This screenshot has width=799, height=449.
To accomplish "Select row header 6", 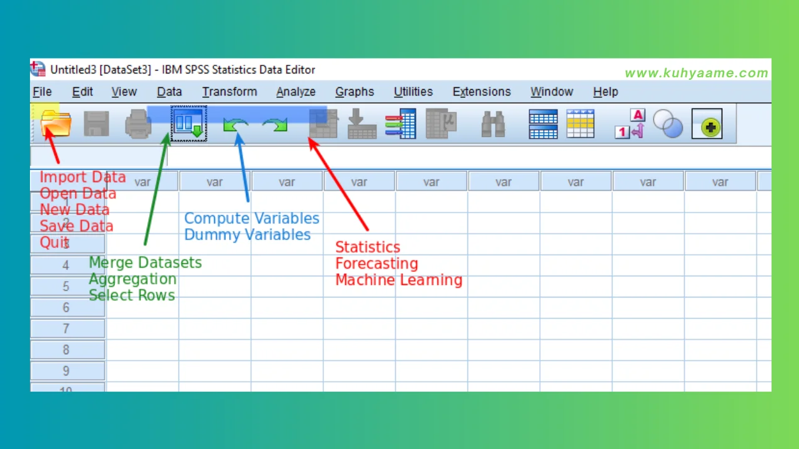I will (x=67, y=307).
